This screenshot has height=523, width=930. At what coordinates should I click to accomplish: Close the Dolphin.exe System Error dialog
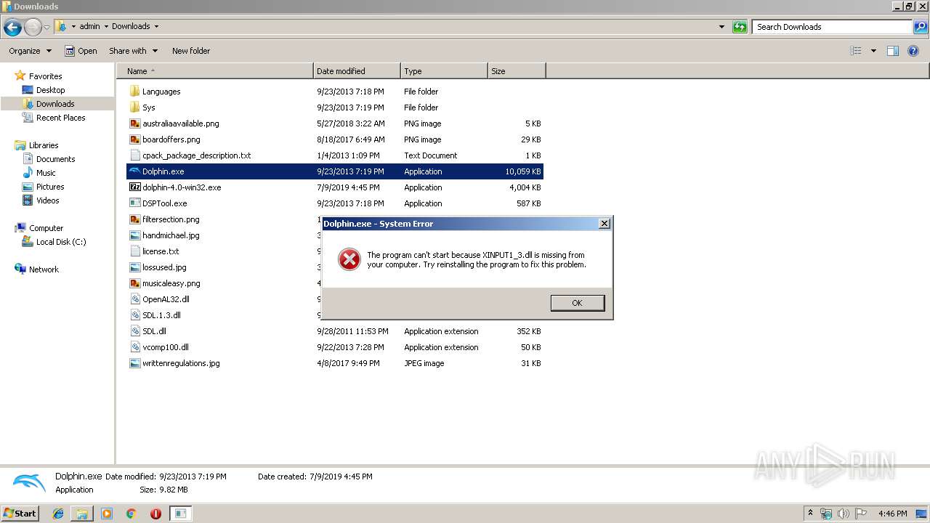tap(604, 224)
